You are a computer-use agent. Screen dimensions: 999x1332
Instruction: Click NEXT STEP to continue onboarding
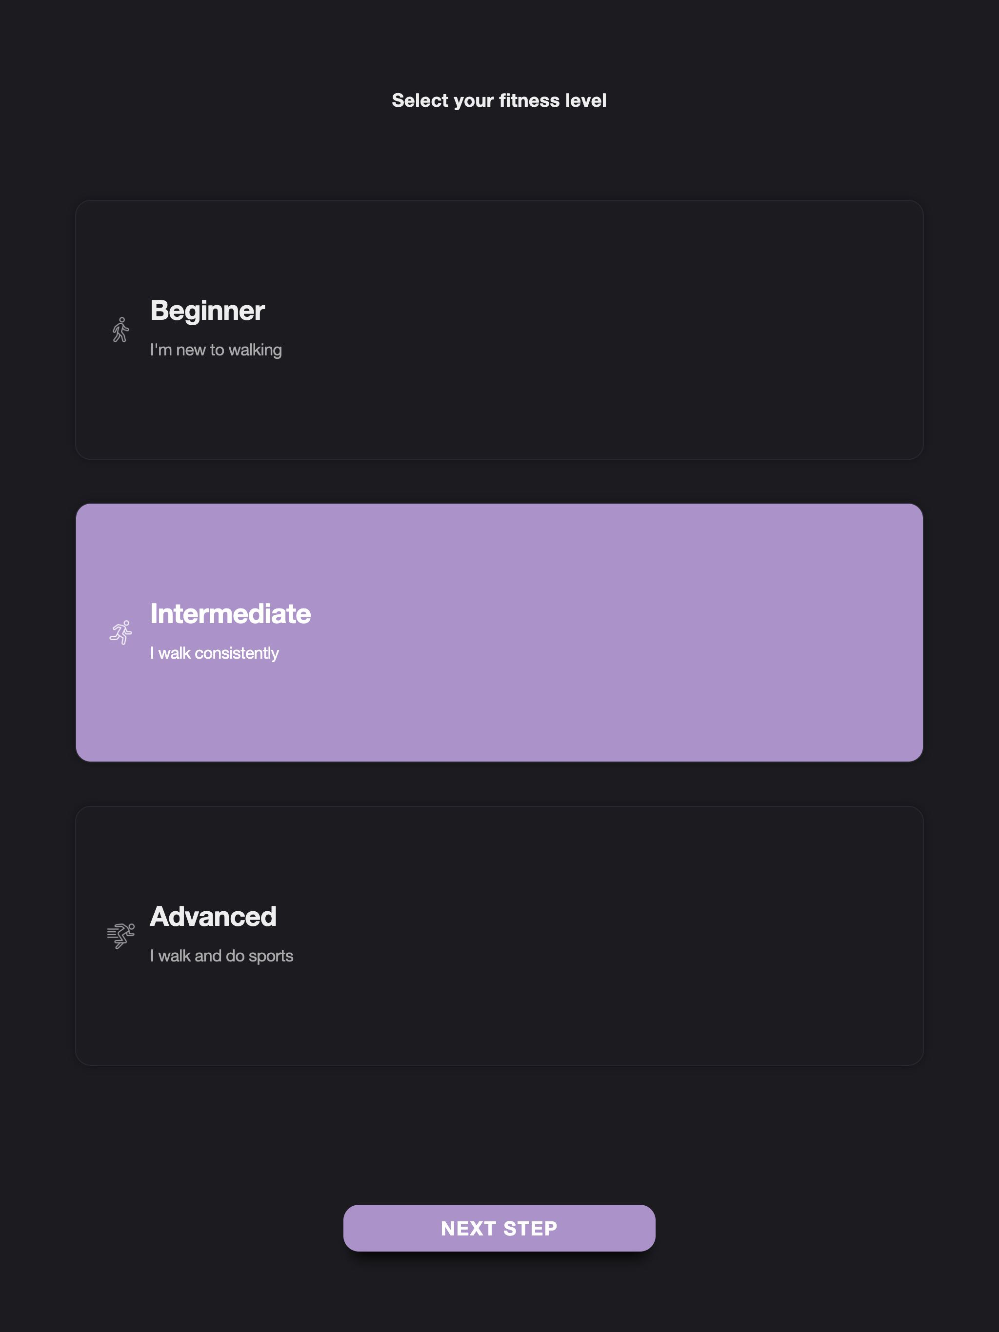pyautogui.click(x=499, y=1228)
